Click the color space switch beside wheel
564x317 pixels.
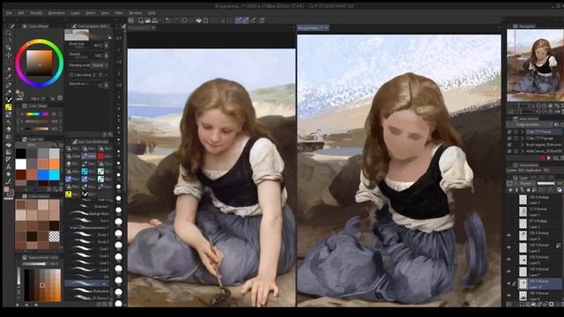pos(60,98)
